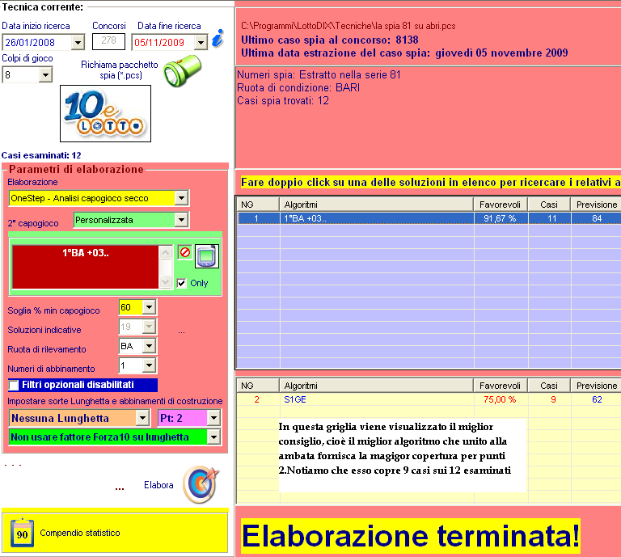Image resolution: width=621 pixels, height=557 pixels.
Task: Click the Compendio statistico calendar icon
Action: click(x=22, y=534)
